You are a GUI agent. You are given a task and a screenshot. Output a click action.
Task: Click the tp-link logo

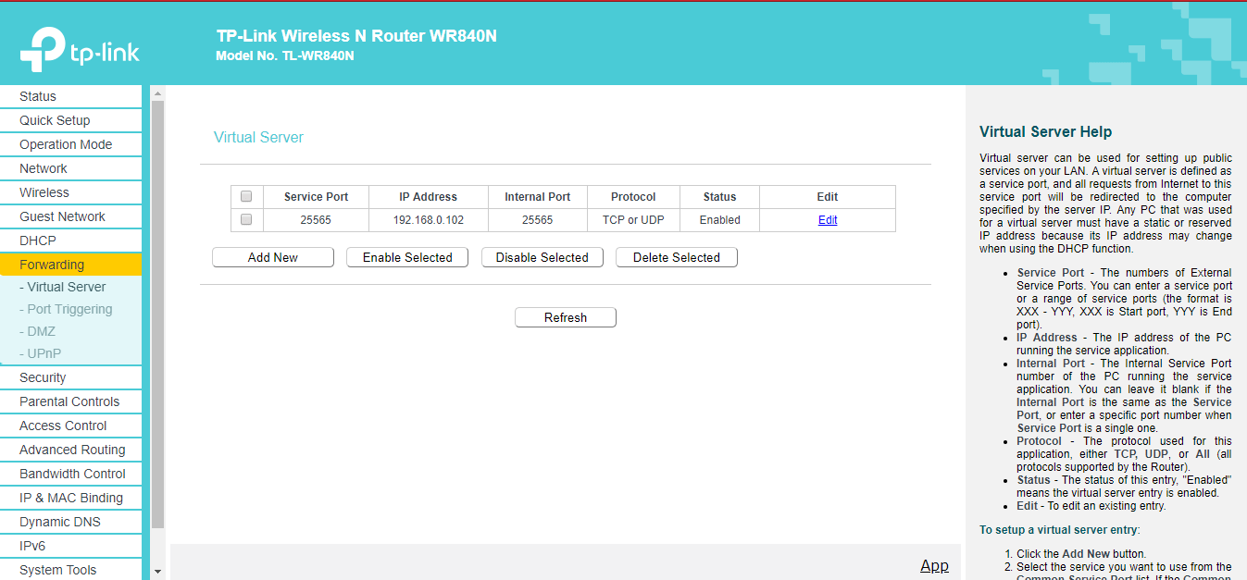(80, 49)
